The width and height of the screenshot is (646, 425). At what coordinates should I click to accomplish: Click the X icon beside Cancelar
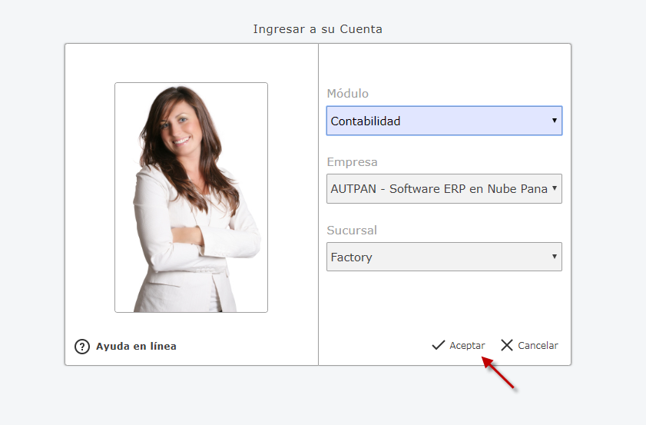(507, 345)
